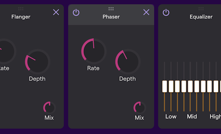221x134 pixels.
Task: Click the Flanger Mix knob
Action: point(49,108)
